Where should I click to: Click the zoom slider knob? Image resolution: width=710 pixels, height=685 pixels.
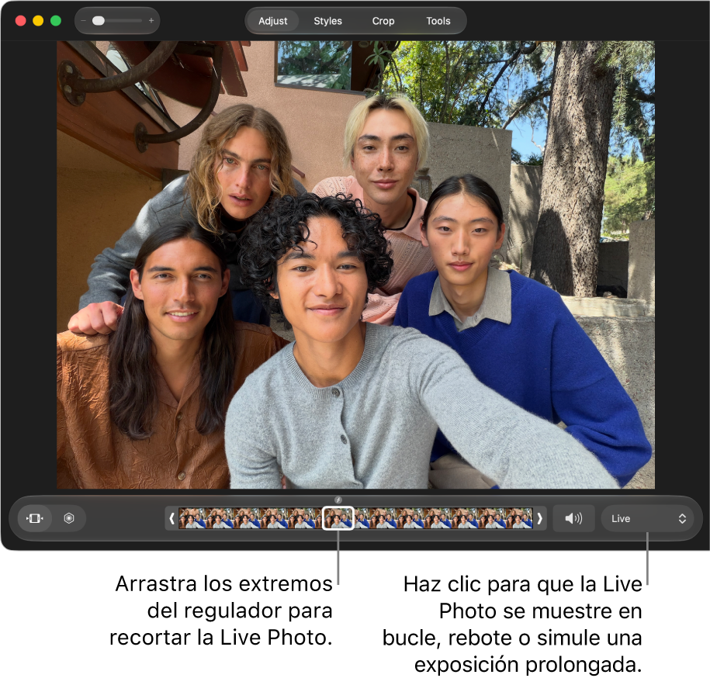point(99,21)
